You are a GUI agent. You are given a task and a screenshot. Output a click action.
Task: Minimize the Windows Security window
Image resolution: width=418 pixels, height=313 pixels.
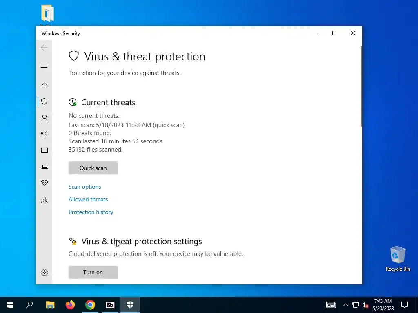click(316, 33)
